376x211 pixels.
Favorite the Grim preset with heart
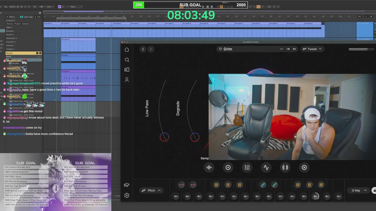(220, 49)
